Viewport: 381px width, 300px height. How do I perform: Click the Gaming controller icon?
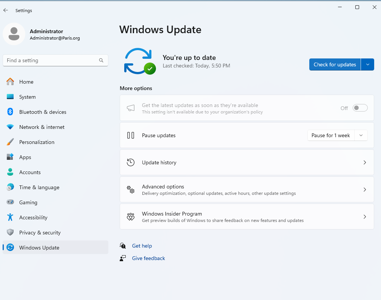[x=10, y=202]
